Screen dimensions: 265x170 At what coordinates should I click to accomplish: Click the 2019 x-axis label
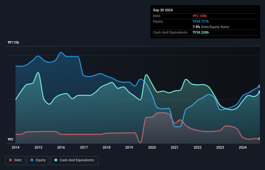129,147
